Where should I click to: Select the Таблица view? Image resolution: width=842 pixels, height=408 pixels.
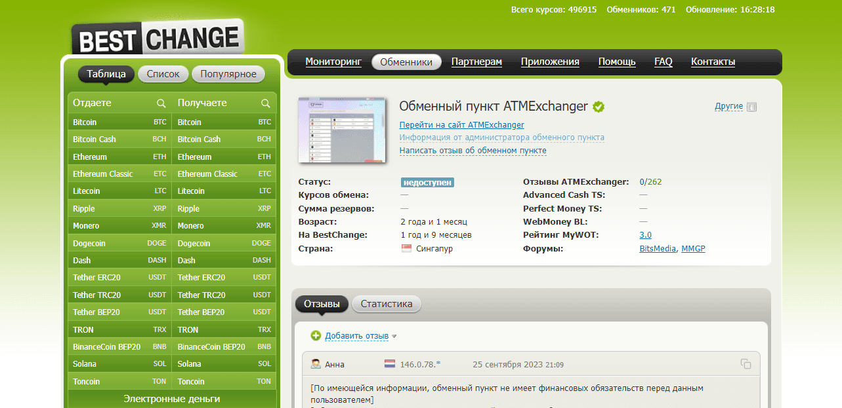coord(106,74)
